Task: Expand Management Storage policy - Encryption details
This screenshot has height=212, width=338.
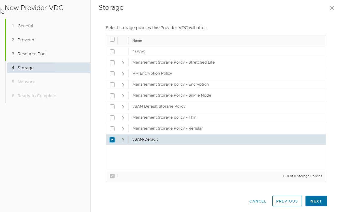Action: [x=123, y=85]
